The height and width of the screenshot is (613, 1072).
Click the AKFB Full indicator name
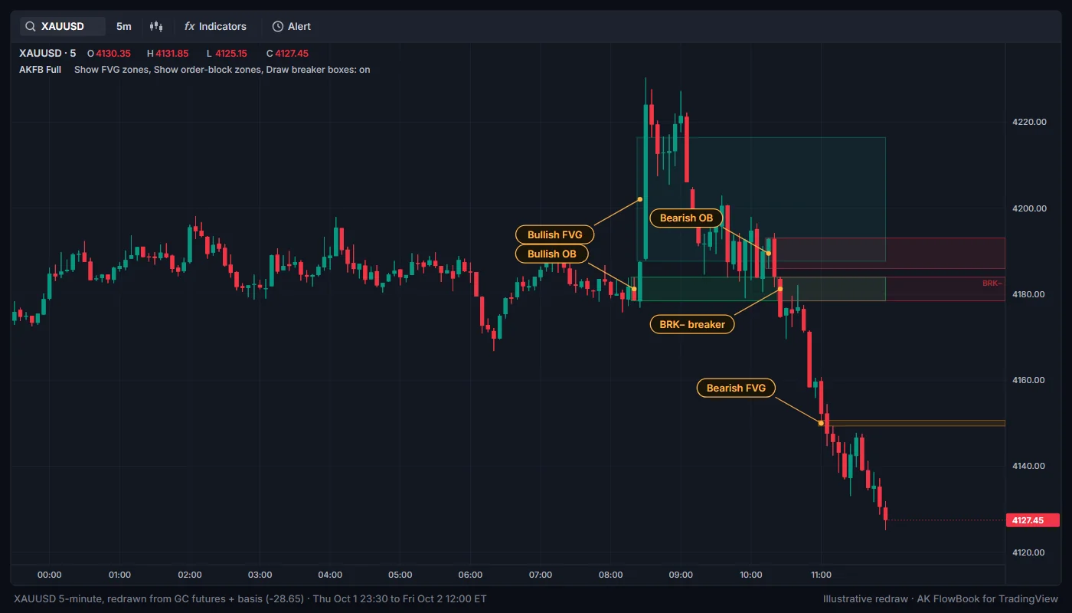40,69
